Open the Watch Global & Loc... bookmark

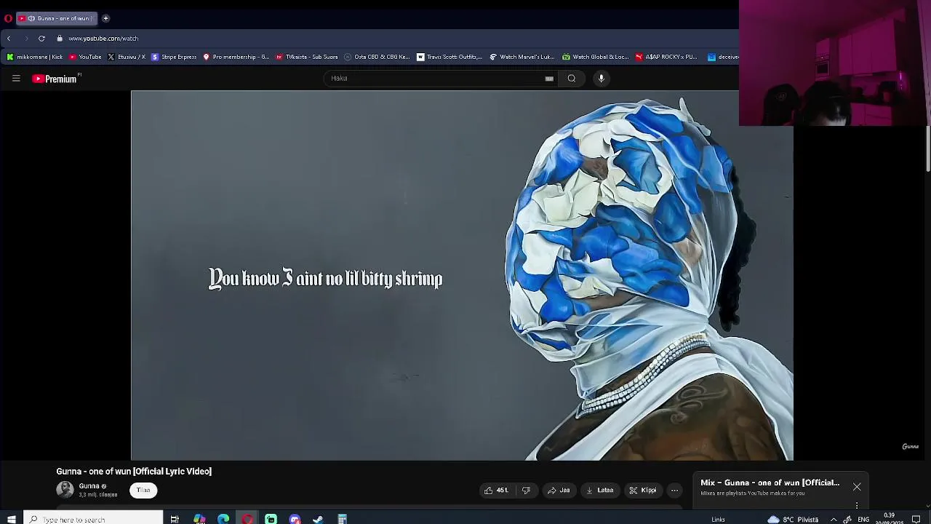595,57
